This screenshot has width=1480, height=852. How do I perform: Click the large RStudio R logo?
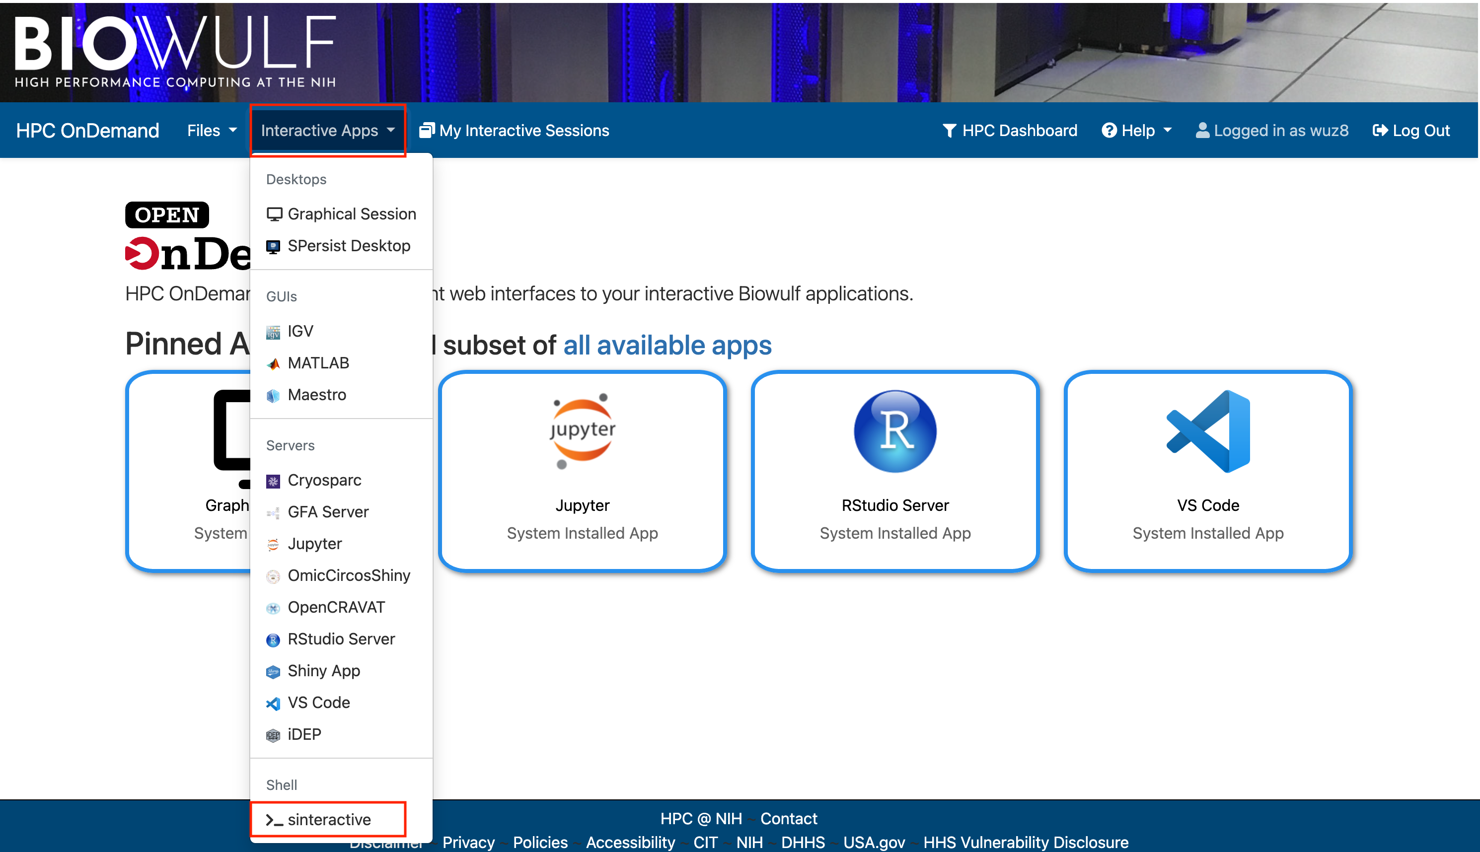895,431
